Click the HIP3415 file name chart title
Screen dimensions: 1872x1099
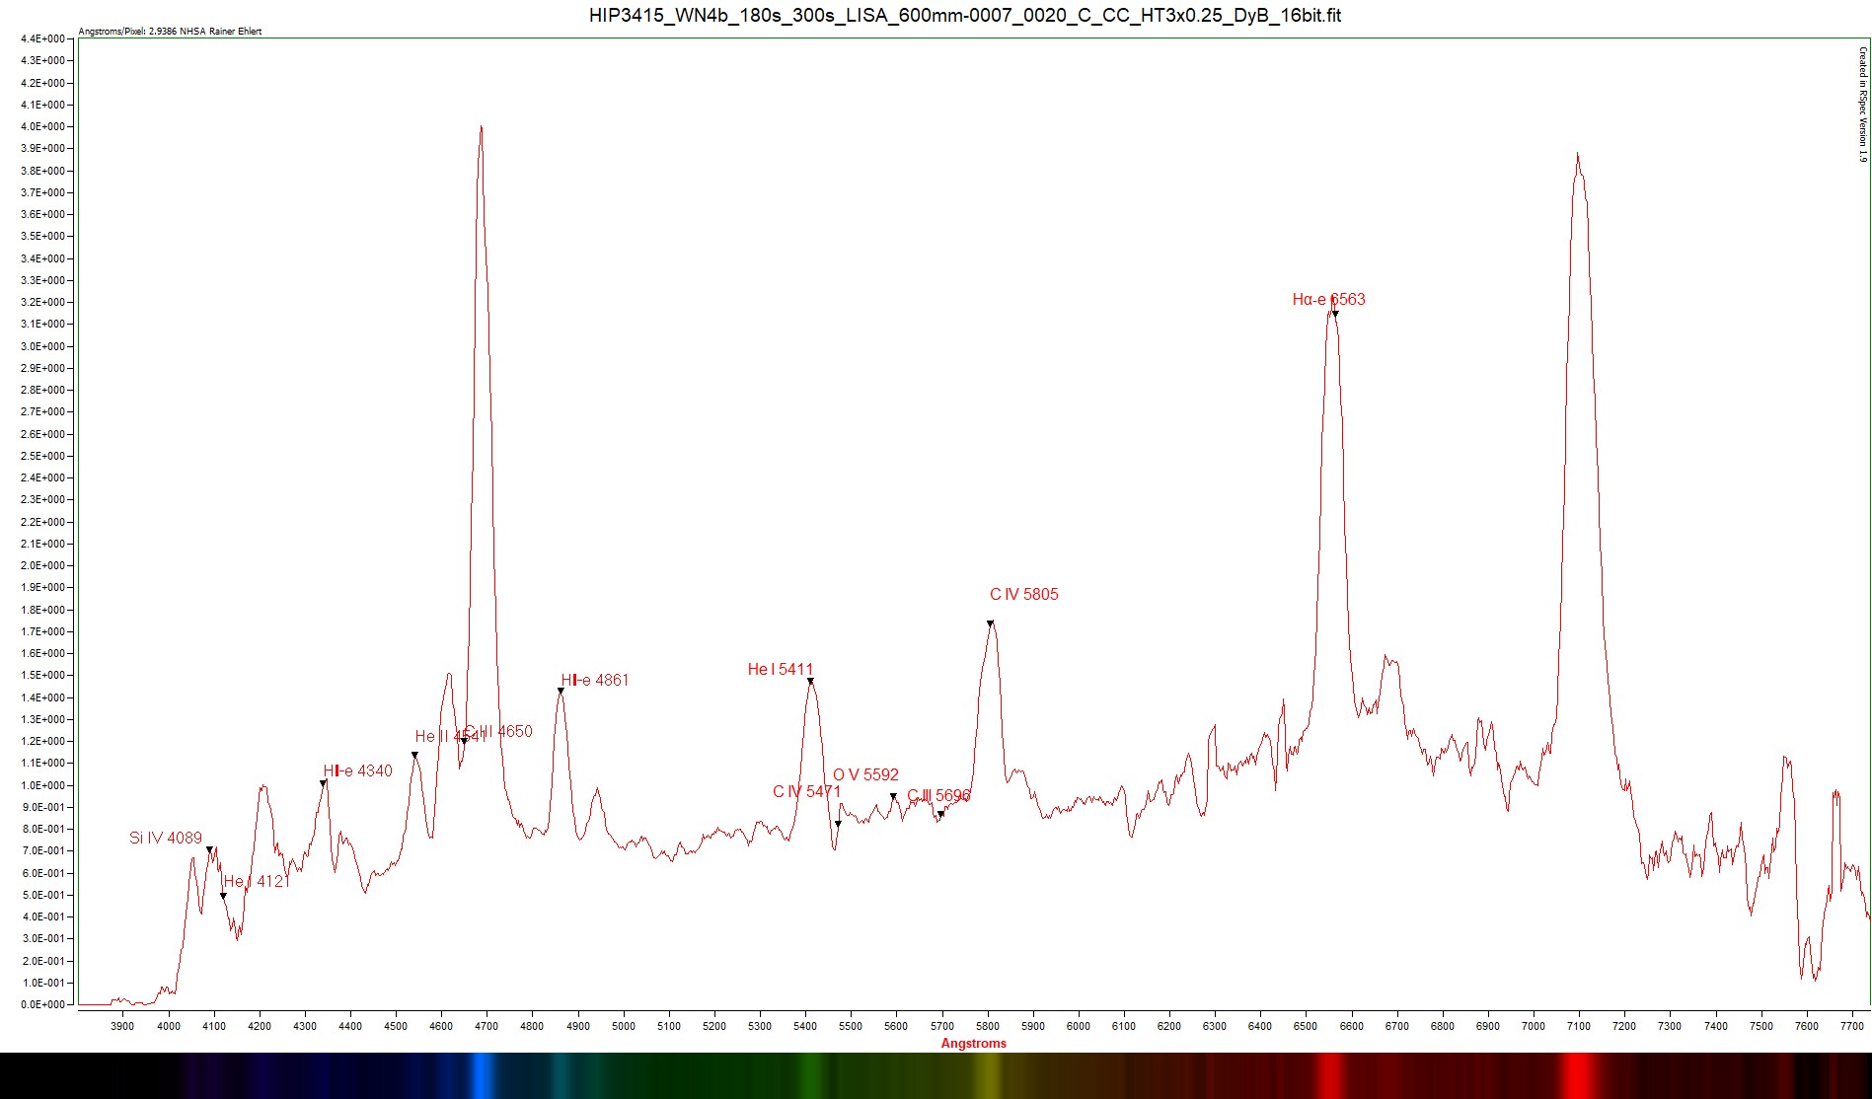point(964,15)
